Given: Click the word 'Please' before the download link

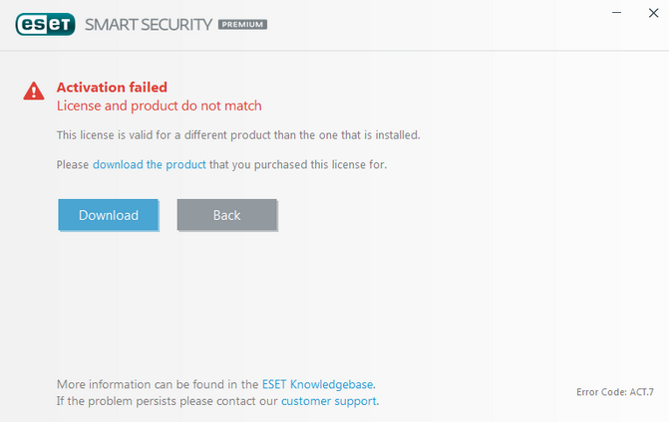Looking at the screenshot, I should [x=73, y=164].
